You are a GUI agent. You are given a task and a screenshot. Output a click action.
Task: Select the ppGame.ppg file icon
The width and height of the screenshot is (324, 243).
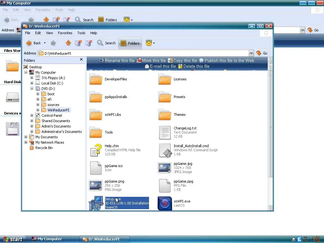pos(165,185)
